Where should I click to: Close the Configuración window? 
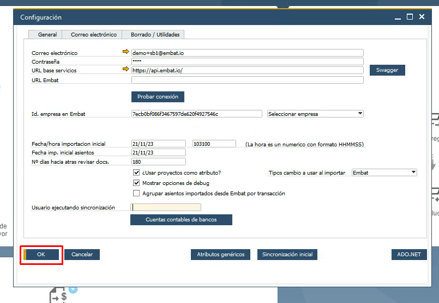422,17
